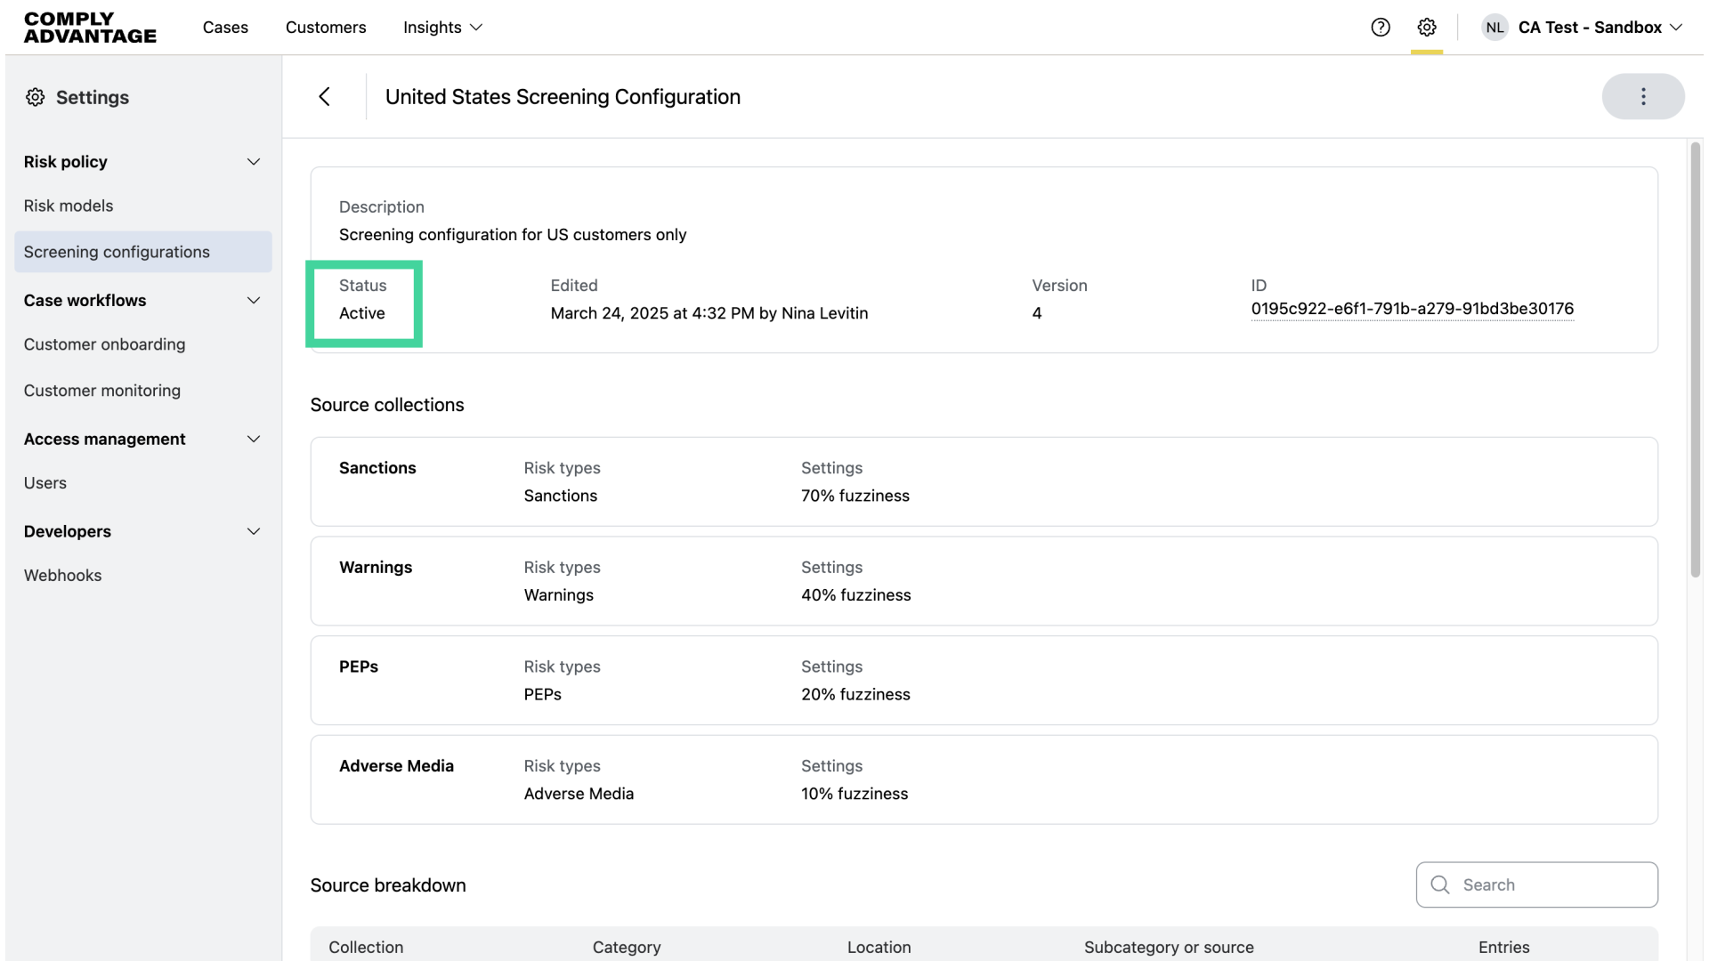
Task: Click the back arrow beside the configuration title
Action: click(x=325, y=97)
